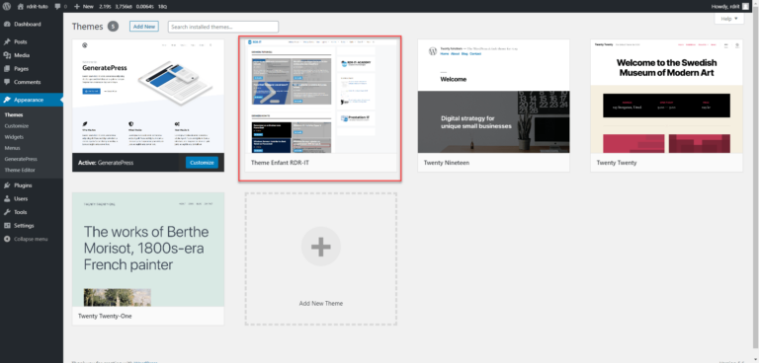Image resolution: width=759 pixels, height=363 pixels.
Task: Click the Posts pin icon
Action: click(x=7, y=42)
